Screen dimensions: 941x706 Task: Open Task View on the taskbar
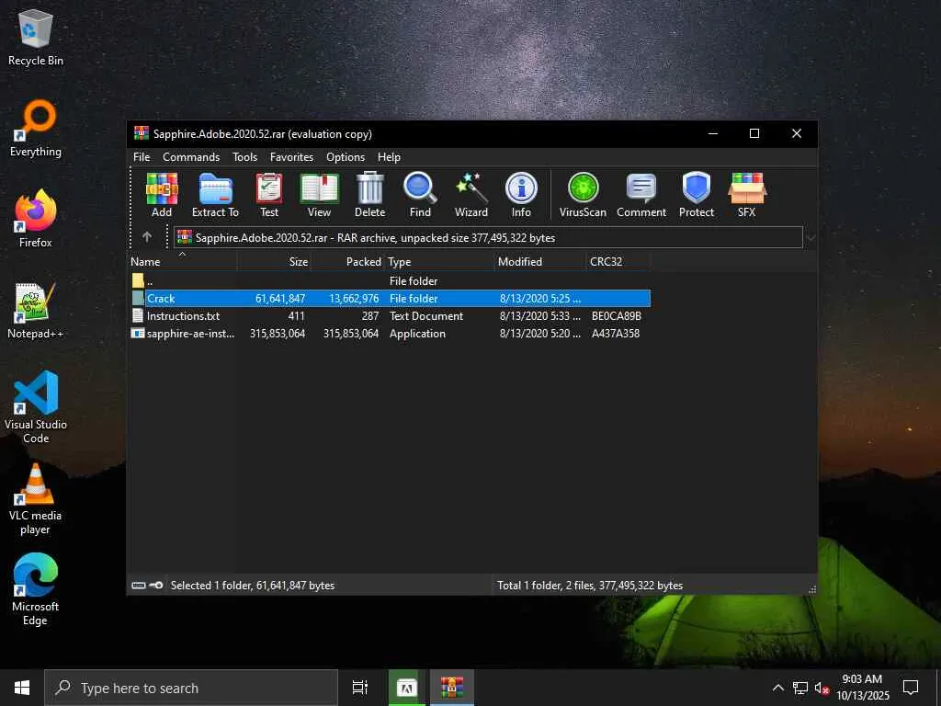point(360,688)
